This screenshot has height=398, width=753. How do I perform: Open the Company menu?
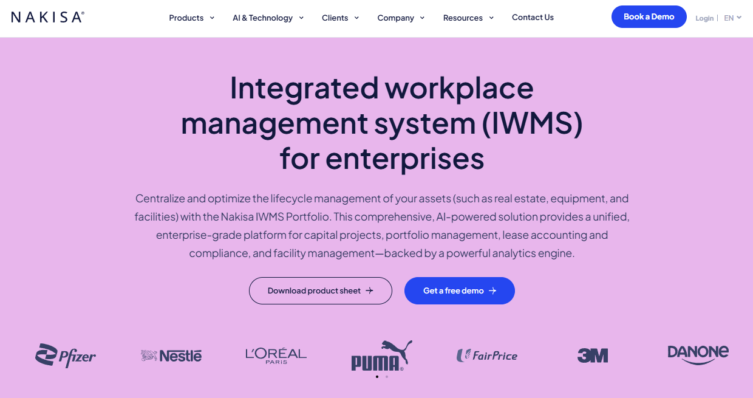tap(401, 18)
